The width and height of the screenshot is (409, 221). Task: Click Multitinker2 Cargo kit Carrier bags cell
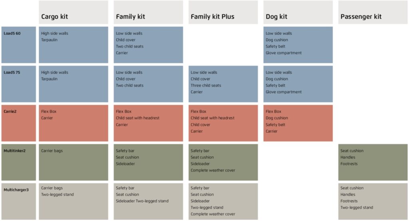click(x=73, y=162)
